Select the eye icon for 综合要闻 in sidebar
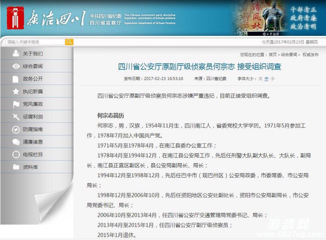The width and height of the screenshot is (326, 240). click(x=16, y=66)
